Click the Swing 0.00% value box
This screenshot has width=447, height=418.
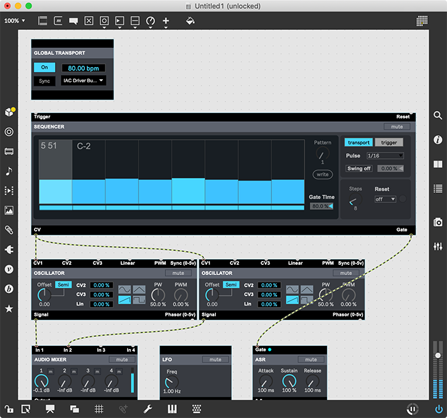point(391,168)
